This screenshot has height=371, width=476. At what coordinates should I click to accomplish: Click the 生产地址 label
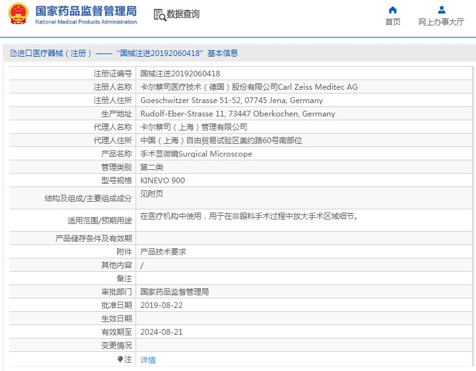point(116,113)
